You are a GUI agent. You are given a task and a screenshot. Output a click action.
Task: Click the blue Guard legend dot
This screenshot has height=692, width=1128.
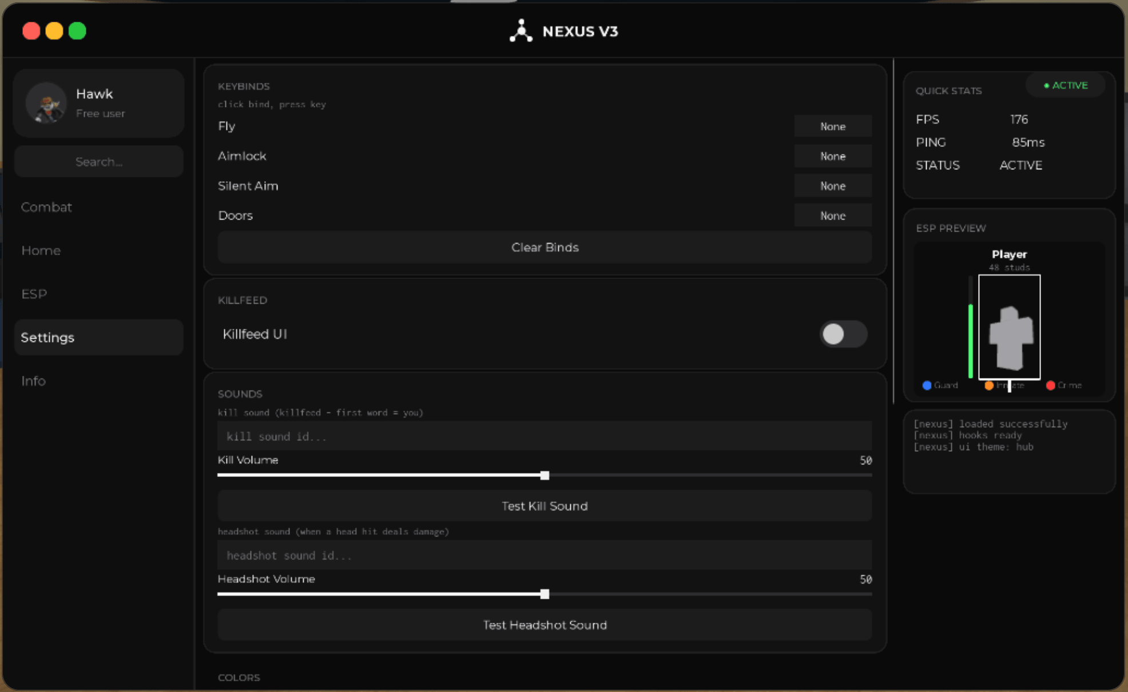pyautogui.click(x=927, y=385)
